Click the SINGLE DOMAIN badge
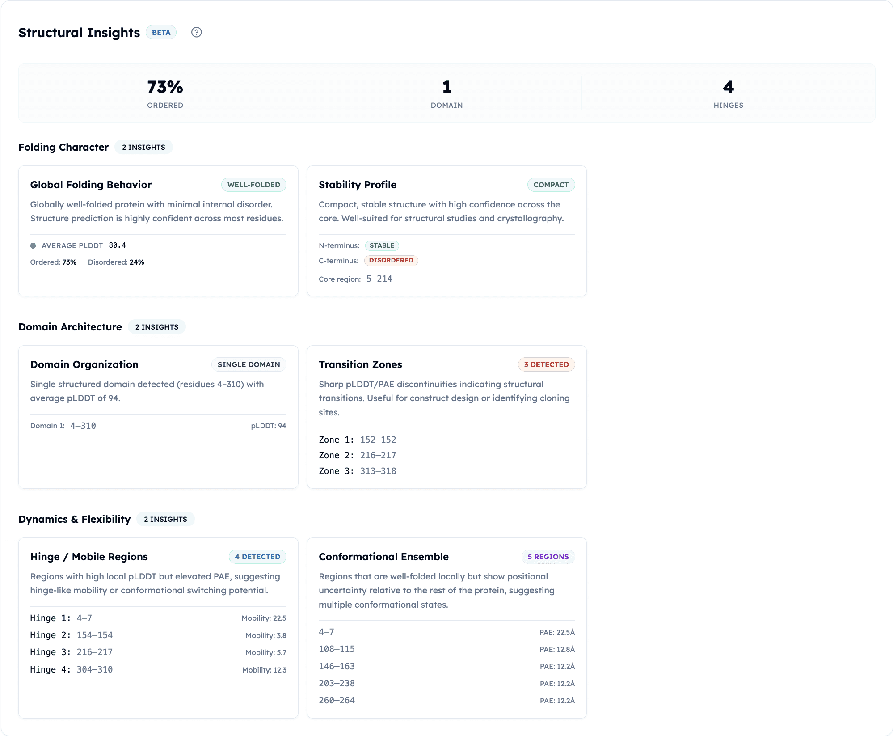The height and width of the screenshot is (736, 893). pyautogui.click(x=249, y=364)
